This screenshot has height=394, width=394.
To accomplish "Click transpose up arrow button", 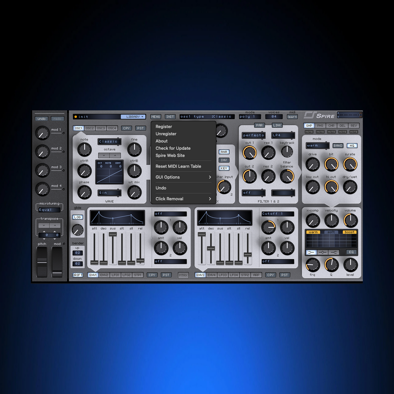I will [x=55, y=225].
